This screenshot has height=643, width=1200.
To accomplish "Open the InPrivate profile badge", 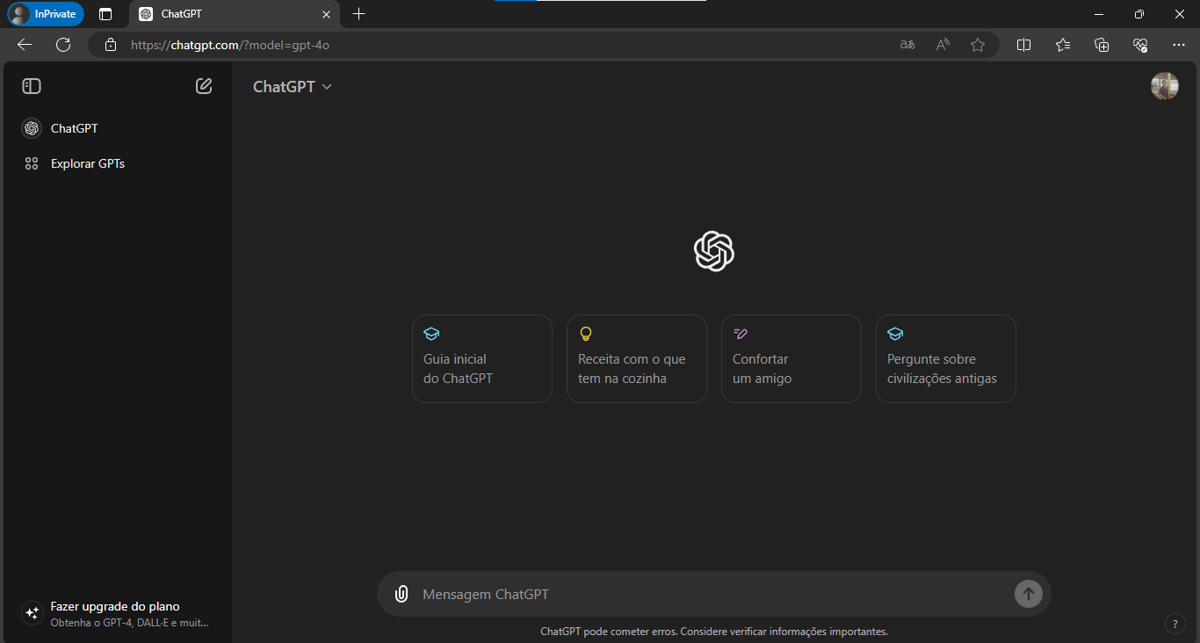I will 46,14.
